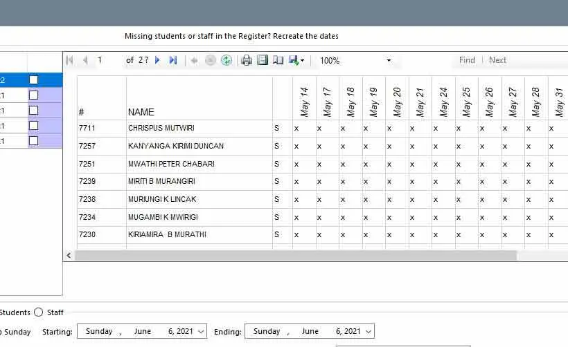Select student MIRITI B MURANGIRI
Image resolution: width=568 pixels, height=347 pixels.
coord(161,181)
